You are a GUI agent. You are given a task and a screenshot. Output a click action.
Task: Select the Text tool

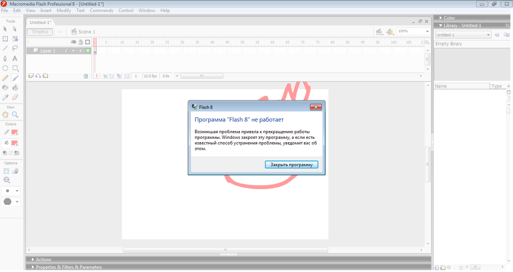click(x=15, y=59)
